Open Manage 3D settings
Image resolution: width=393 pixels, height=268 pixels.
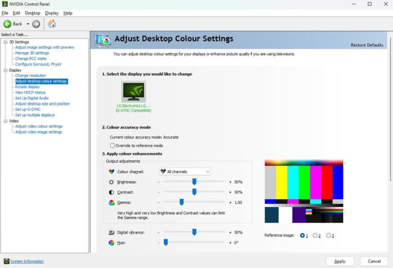point(32,53)
